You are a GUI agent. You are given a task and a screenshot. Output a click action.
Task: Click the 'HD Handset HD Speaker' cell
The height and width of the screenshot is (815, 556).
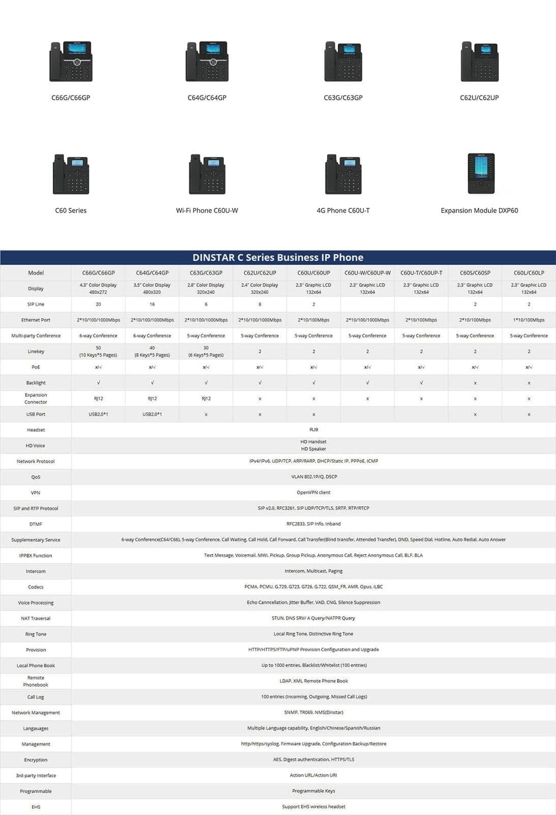pos(313,446)
